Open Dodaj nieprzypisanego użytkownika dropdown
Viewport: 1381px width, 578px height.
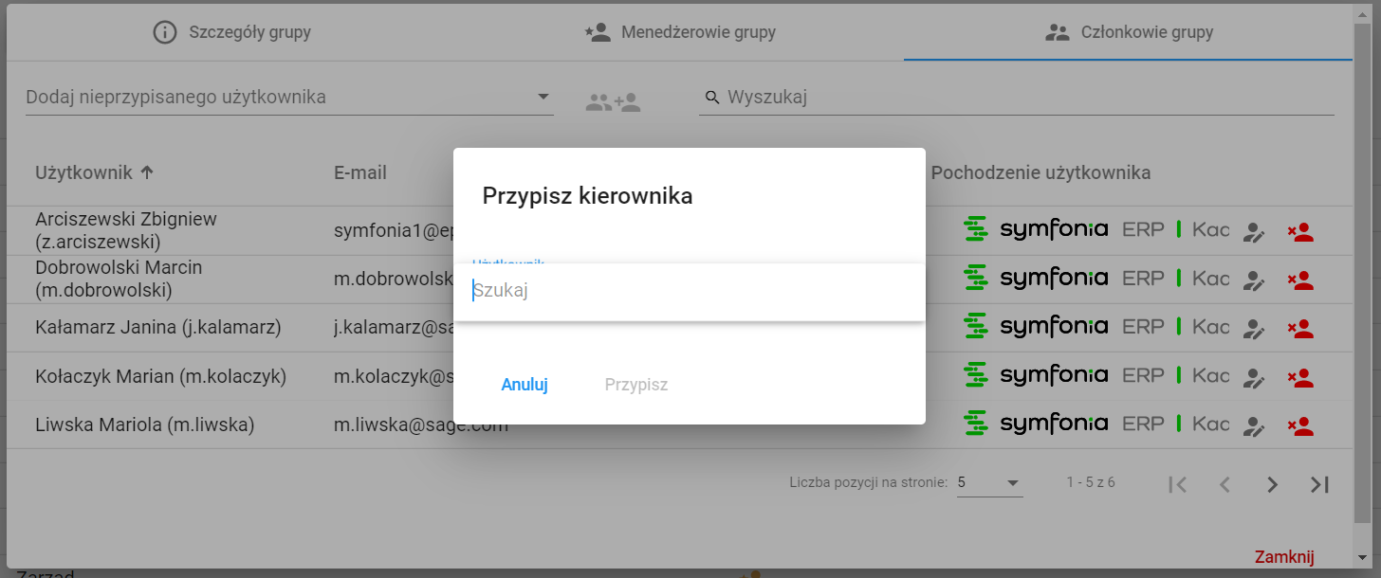coord(289,97)
